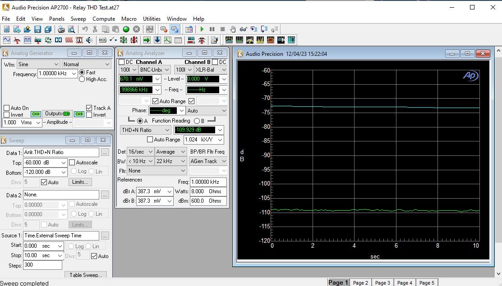Enable the Auto On checkbox

click(x=7, y=108)
